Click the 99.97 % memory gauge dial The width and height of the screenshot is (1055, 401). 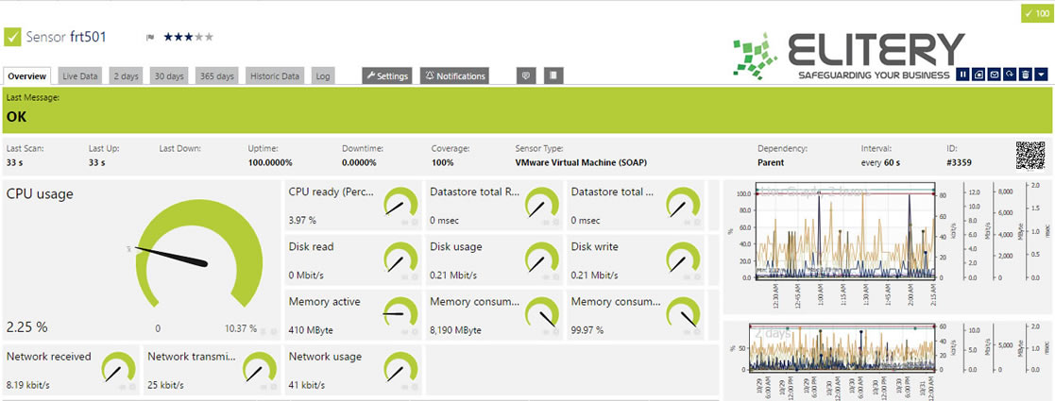tap(684, 313)
